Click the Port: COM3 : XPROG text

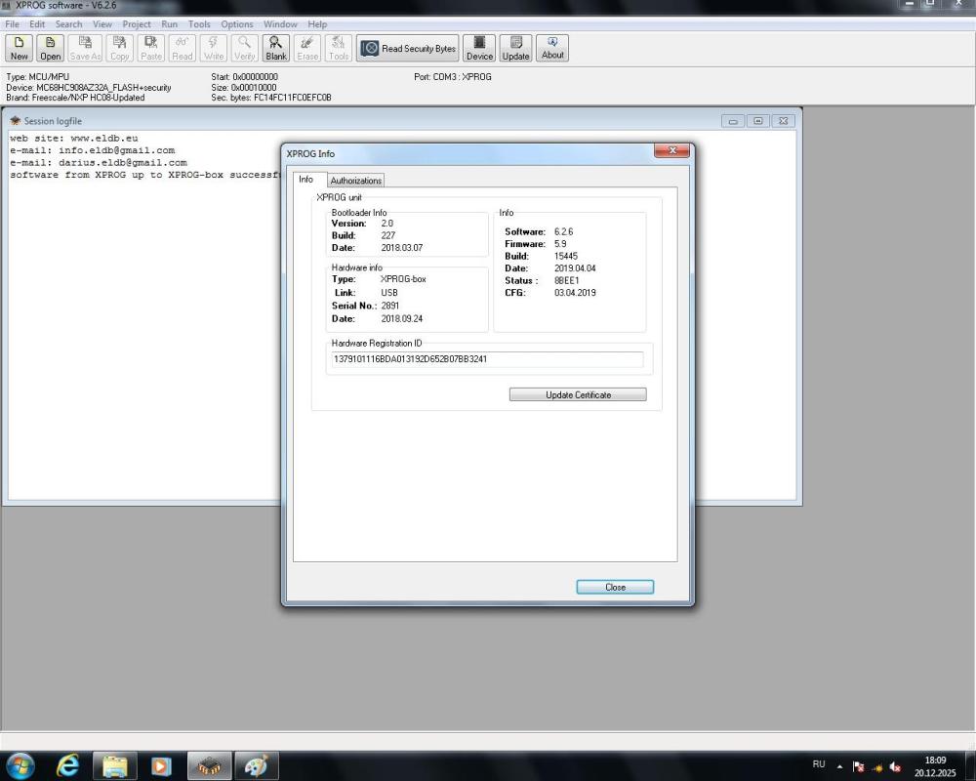coord(453,76)
